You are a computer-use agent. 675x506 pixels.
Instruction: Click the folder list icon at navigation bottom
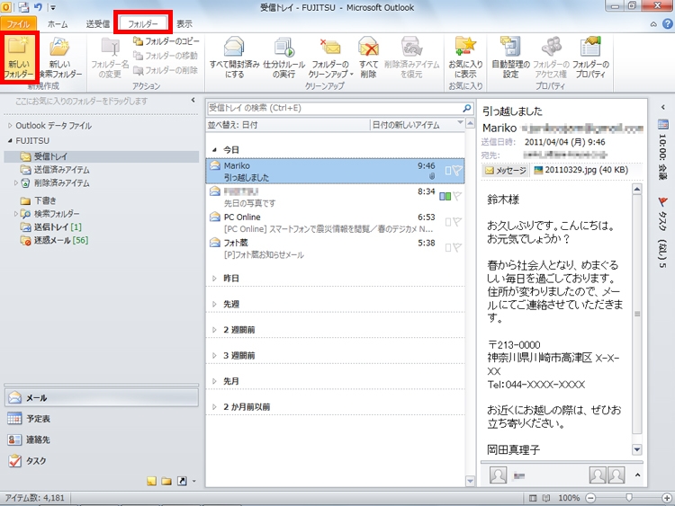[x=166, y=481]
